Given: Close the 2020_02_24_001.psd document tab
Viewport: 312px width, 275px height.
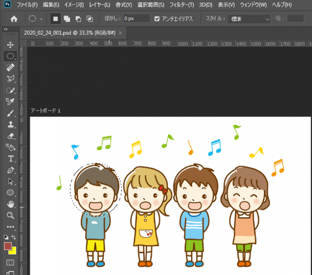Looking at the screenshot, I should point(120,33).
